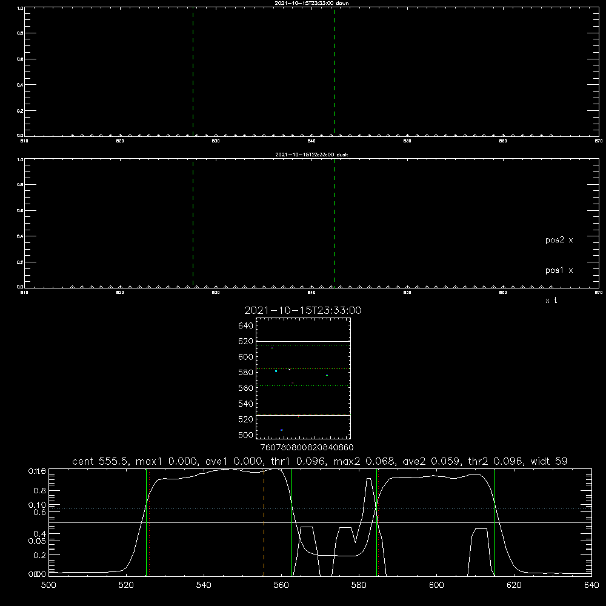Click the "580" y-axis label of center plot
Viewport: 606px width, 606px height.
pyautogui.click(x=245, y=373)
